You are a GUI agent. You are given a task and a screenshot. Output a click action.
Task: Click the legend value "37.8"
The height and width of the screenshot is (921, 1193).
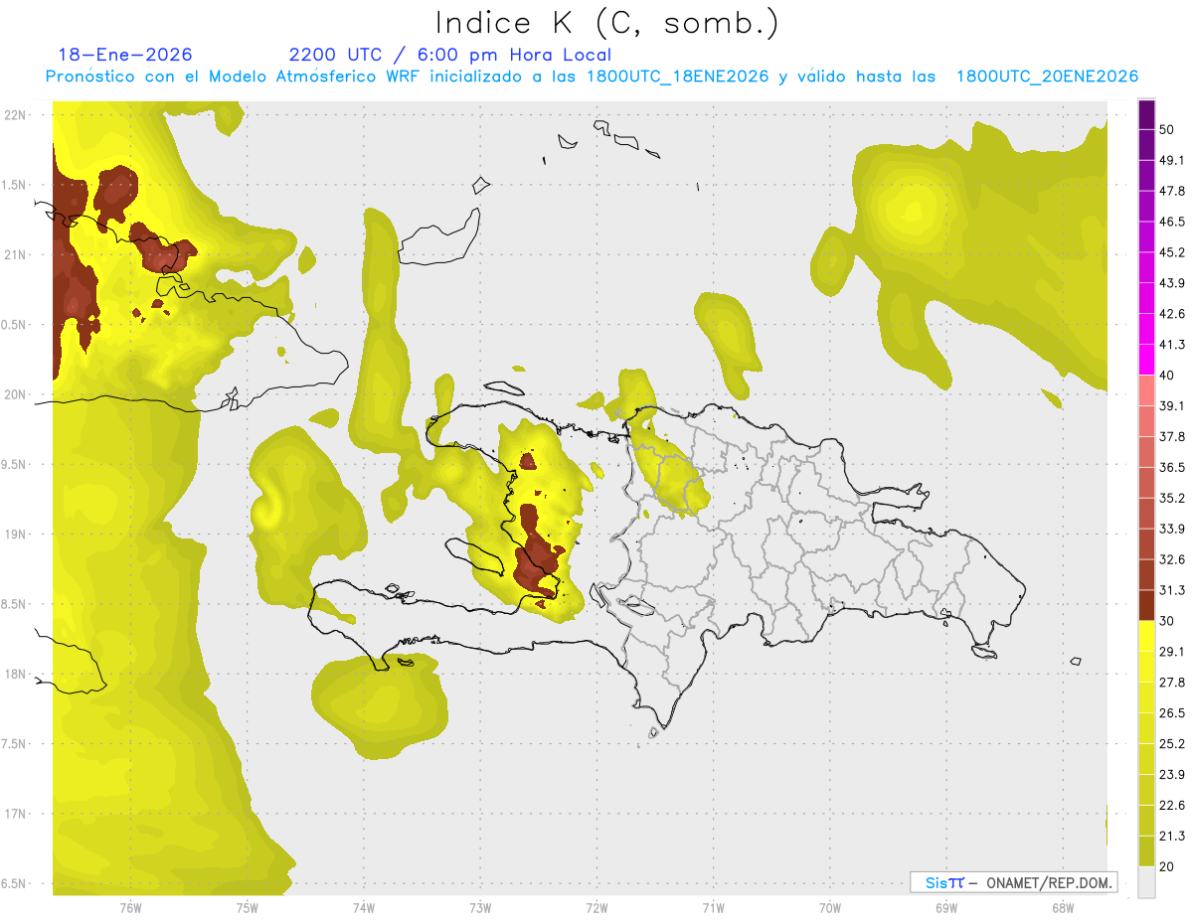pyautogui.click(x=1172, y=437)
